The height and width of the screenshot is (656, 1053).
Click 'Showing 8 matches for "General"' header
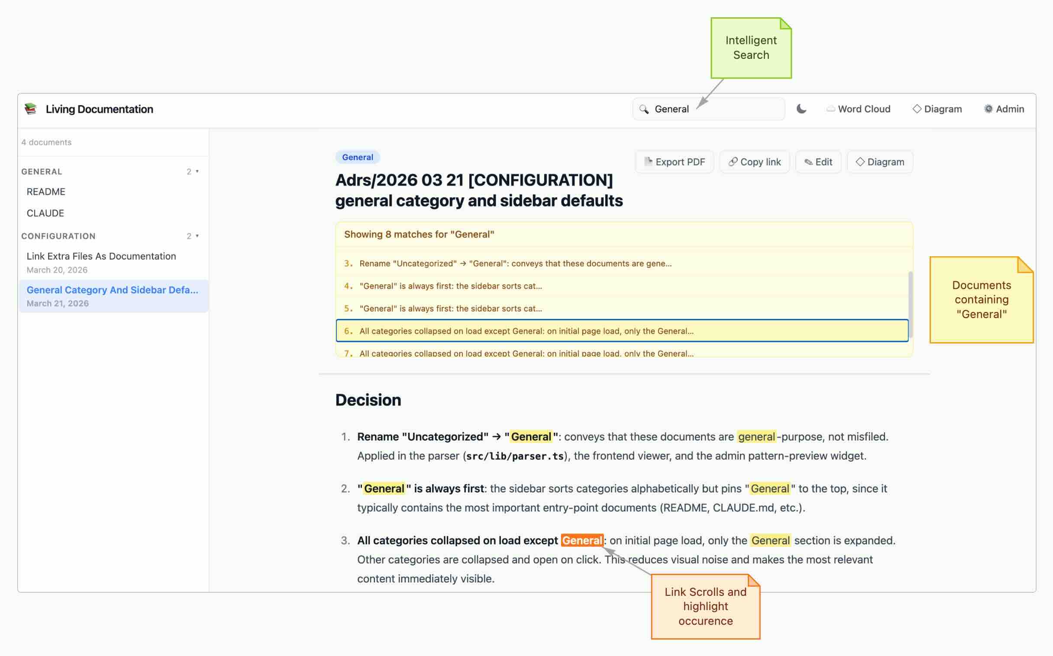[419, 234]
